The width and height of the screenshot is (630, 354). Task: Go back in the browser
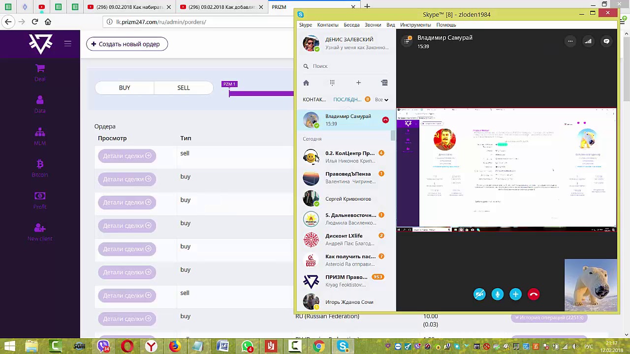coord(8,22)
